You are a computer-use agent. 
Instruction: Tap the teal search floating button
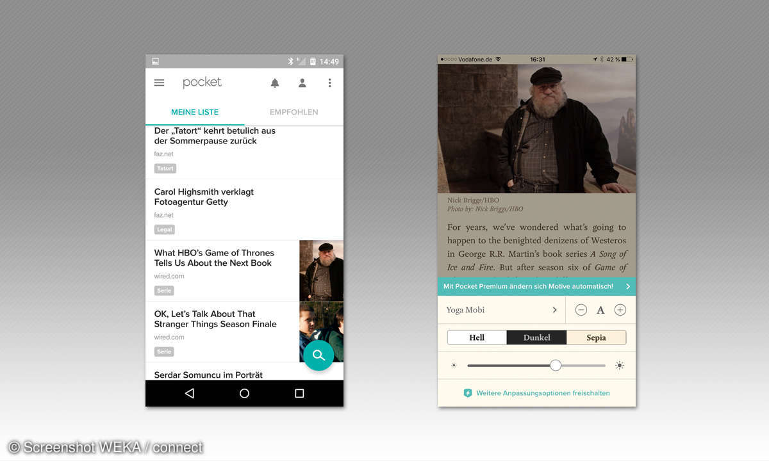(x=318, y=355)
